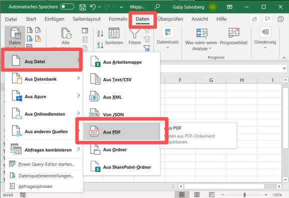This screenshot has width=289, height=198.
Task: Choose Aus Text/CSV
Action: 121,79
